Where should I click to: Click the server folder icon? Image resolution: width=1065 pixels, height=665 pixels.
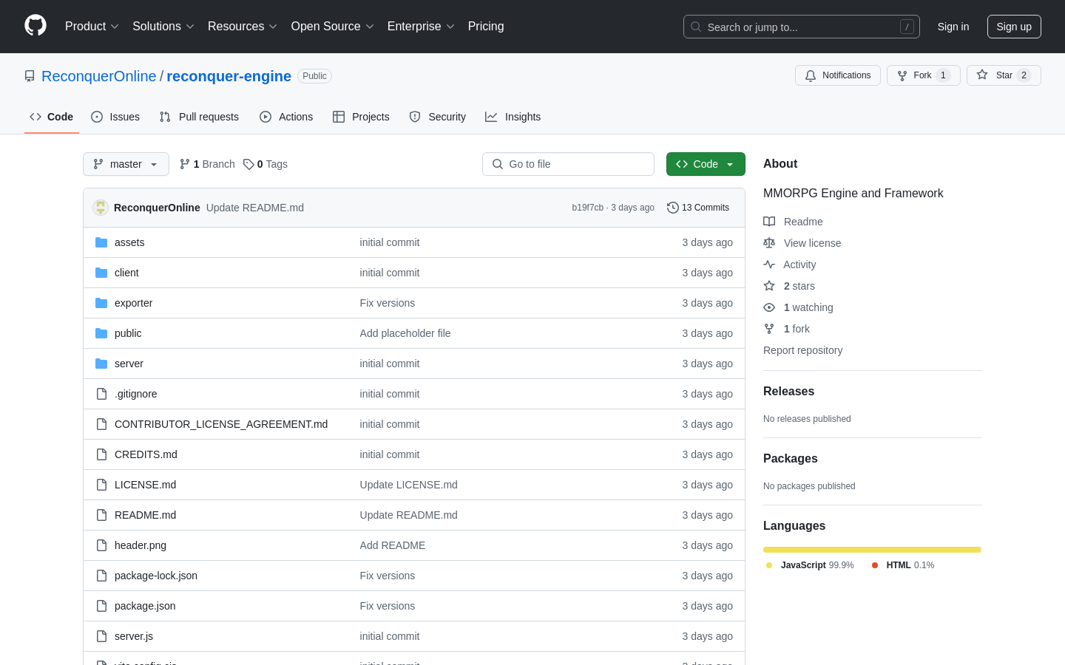pyautogui.click(x=101, y=364)
